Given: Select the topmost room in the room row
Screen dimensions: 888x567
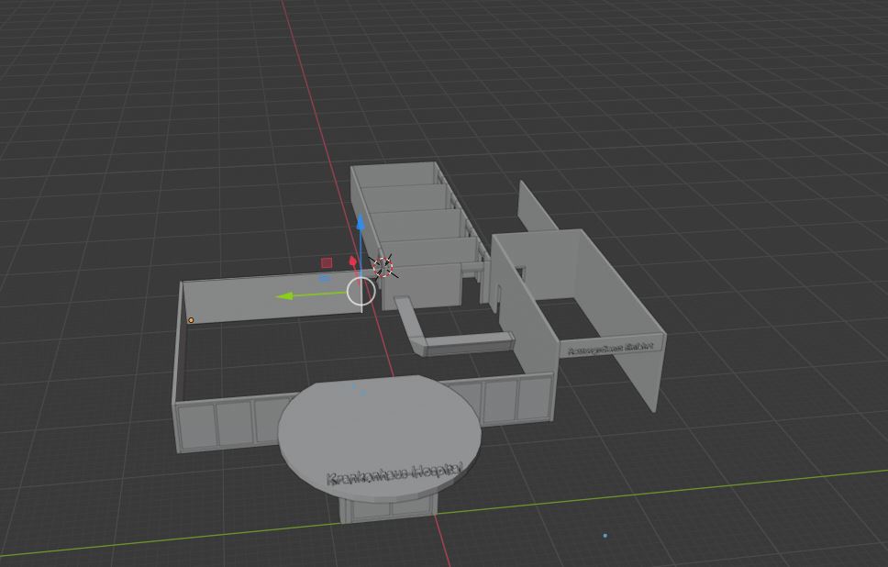Looking at the screenshot, I should pyautogui.click(x=396, y=174).
